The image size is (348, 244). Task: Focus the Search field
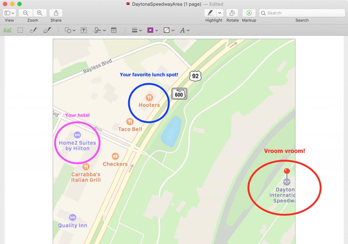302,13
